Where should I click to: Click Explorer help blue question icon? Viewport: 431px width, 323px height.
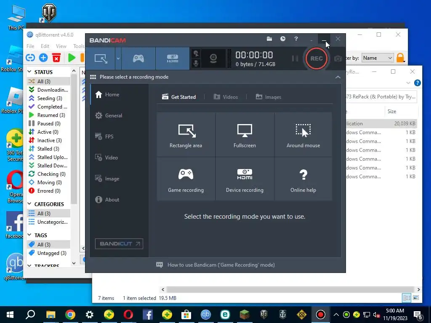pyautogui.click(x=417, y=83)
